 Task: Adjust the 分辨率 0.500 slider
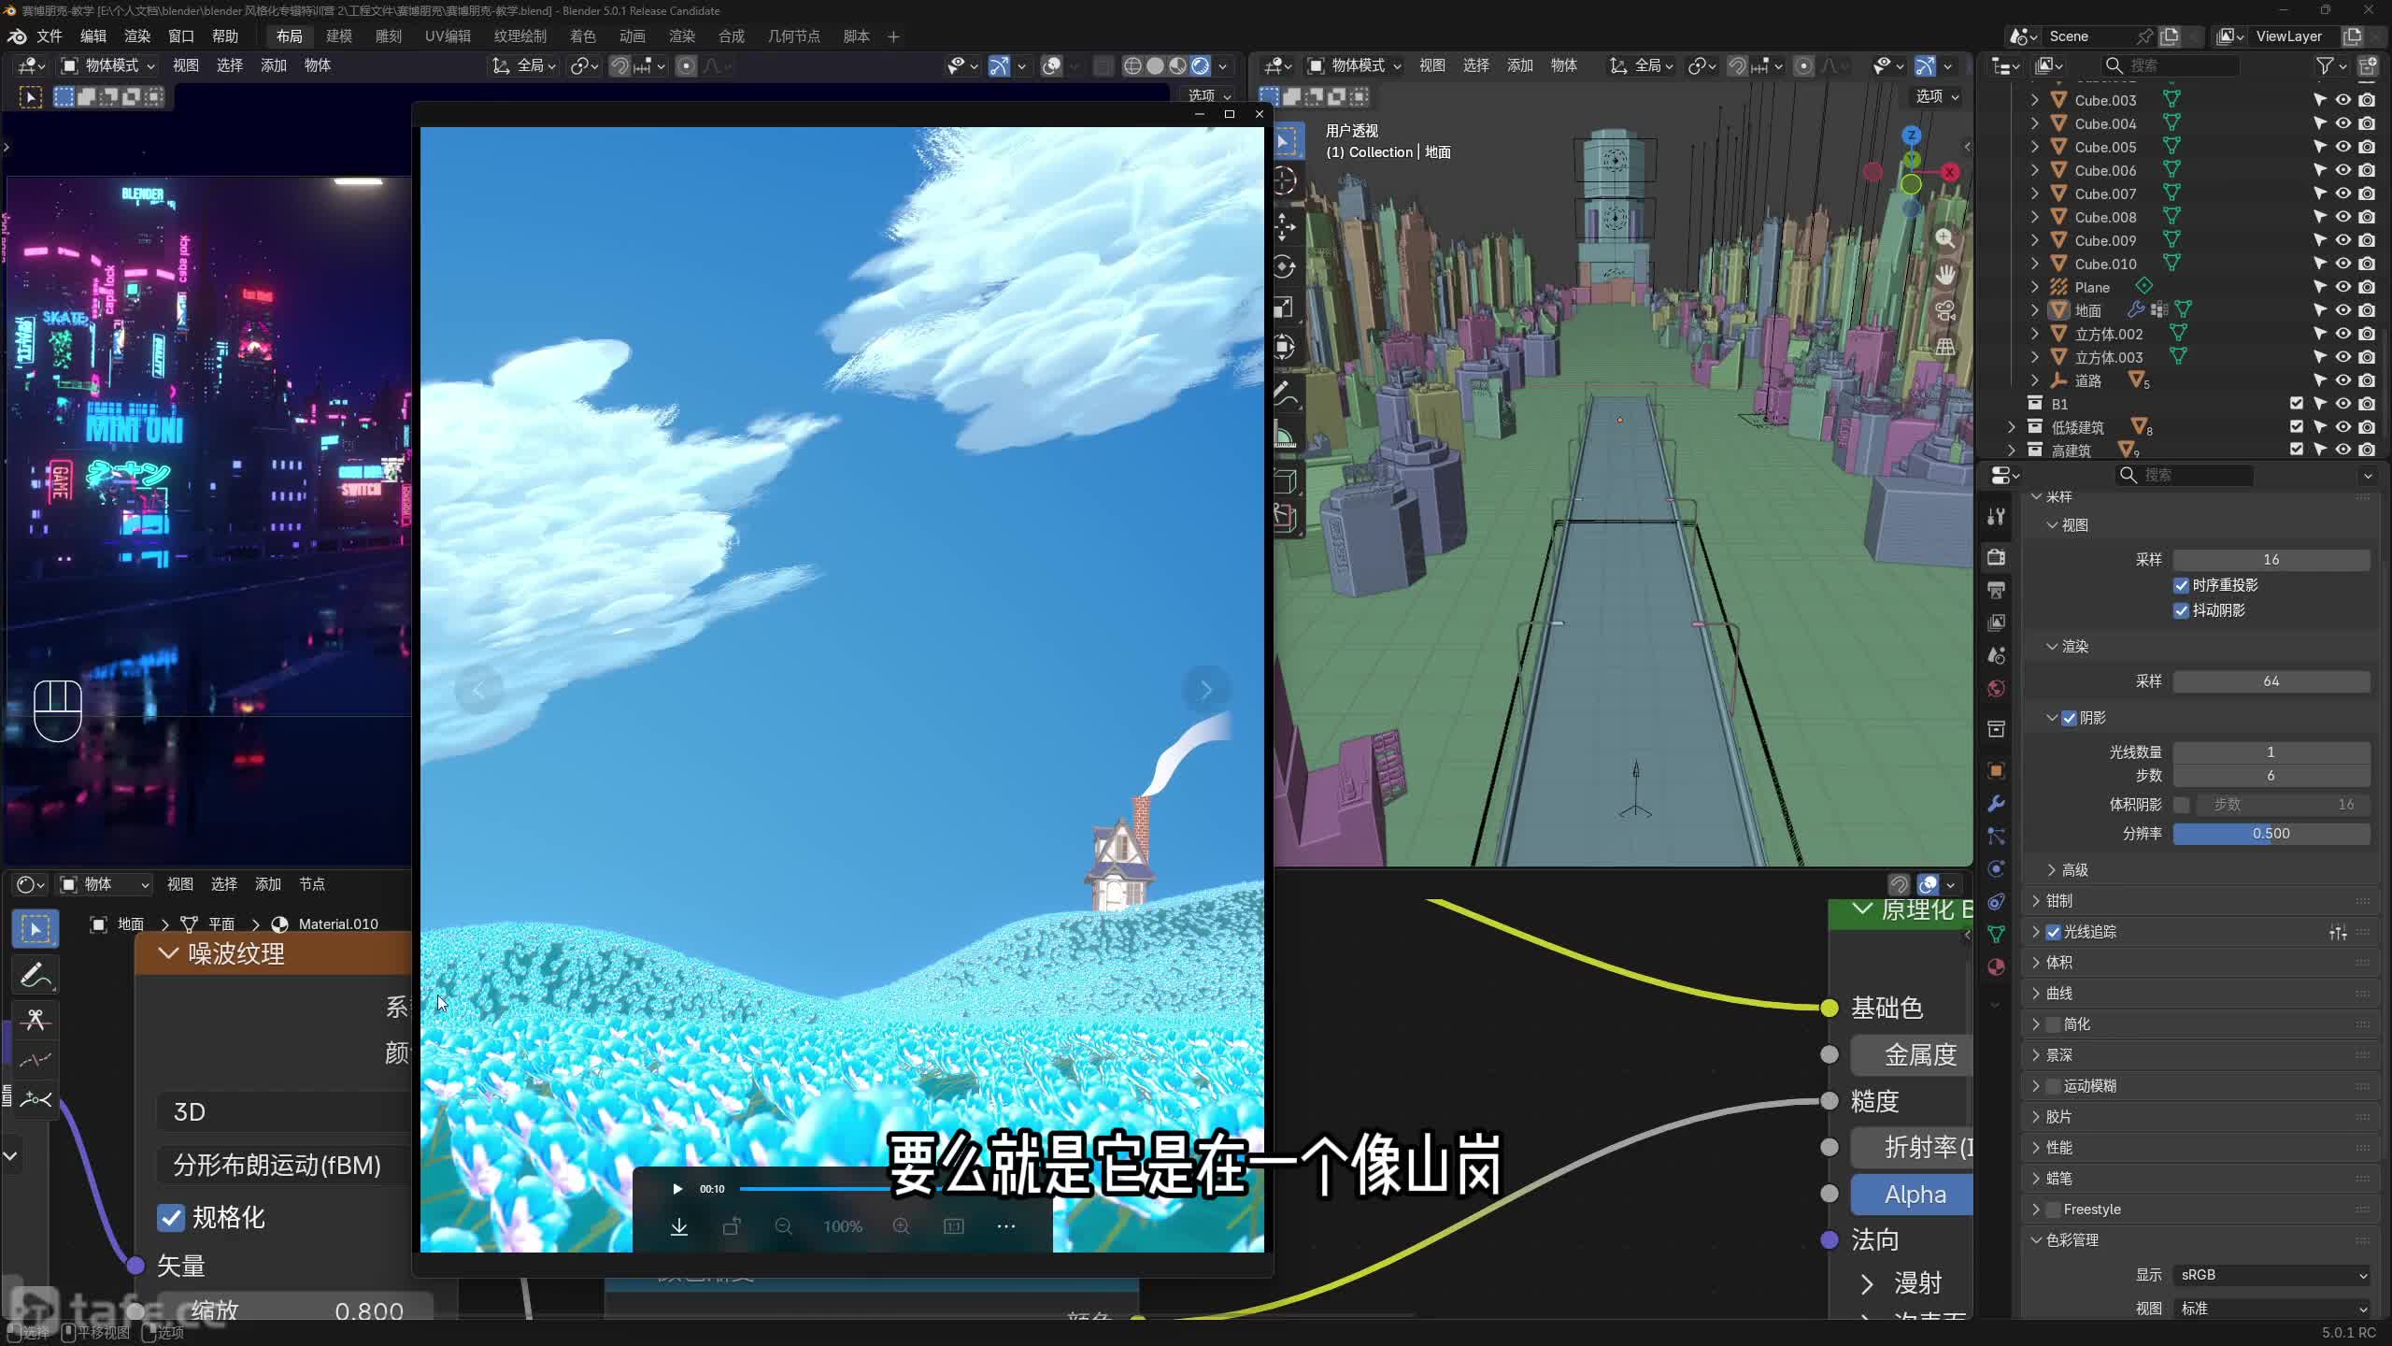coord(2271,834)
